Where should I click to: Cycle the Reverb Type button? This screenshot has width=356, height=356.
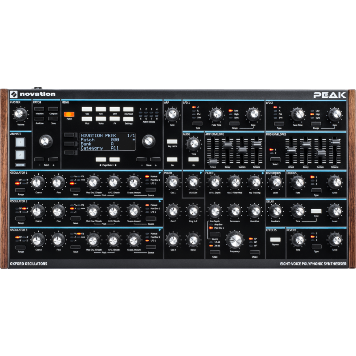tap(316, 247)
